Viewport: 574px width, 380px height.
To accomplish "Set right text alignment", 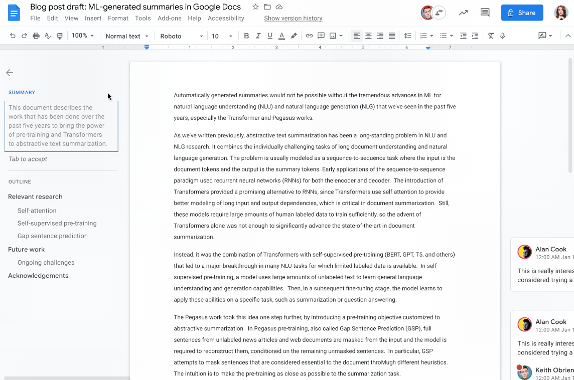I will (380, 36).
